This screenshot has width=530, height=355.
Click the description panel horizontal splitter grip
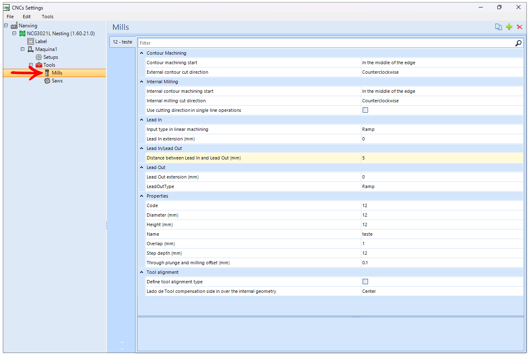click(x=356, y=317)
